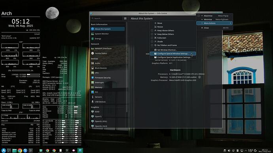Click the USB Devices icon
The height and width of the screenshot is (153, 273).
[93, 102]
